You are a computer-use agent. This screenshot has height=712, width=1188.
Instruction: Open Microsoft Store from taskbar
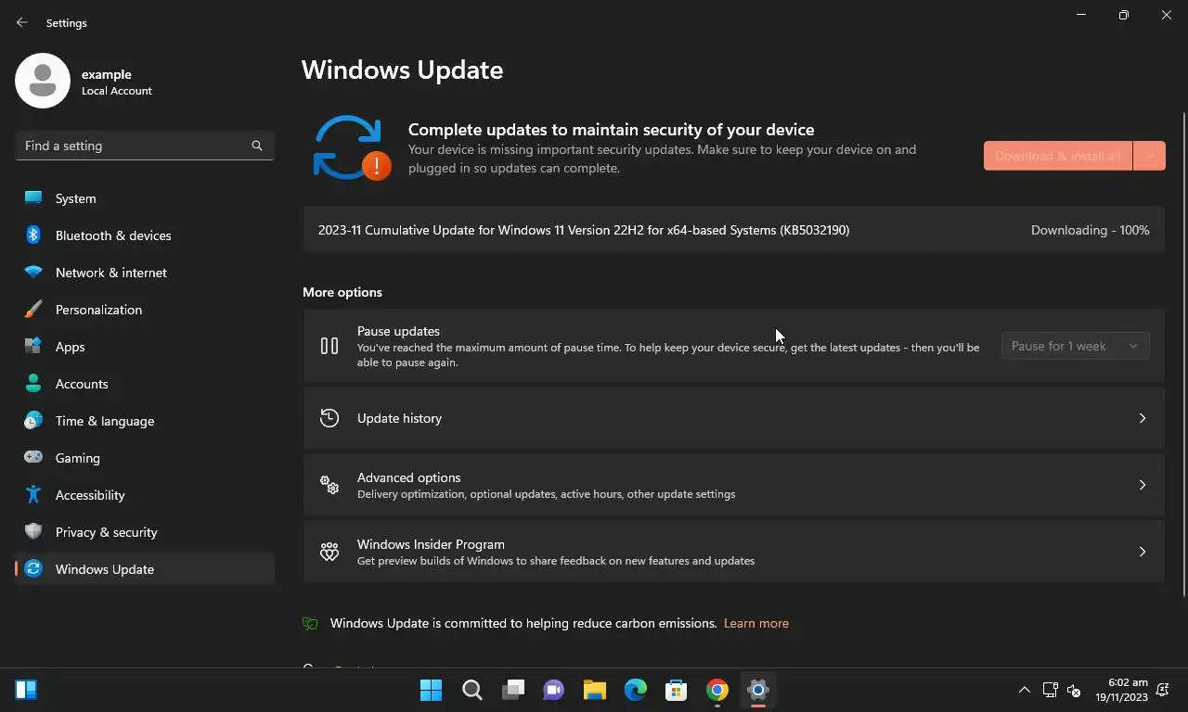click(677, 690)
